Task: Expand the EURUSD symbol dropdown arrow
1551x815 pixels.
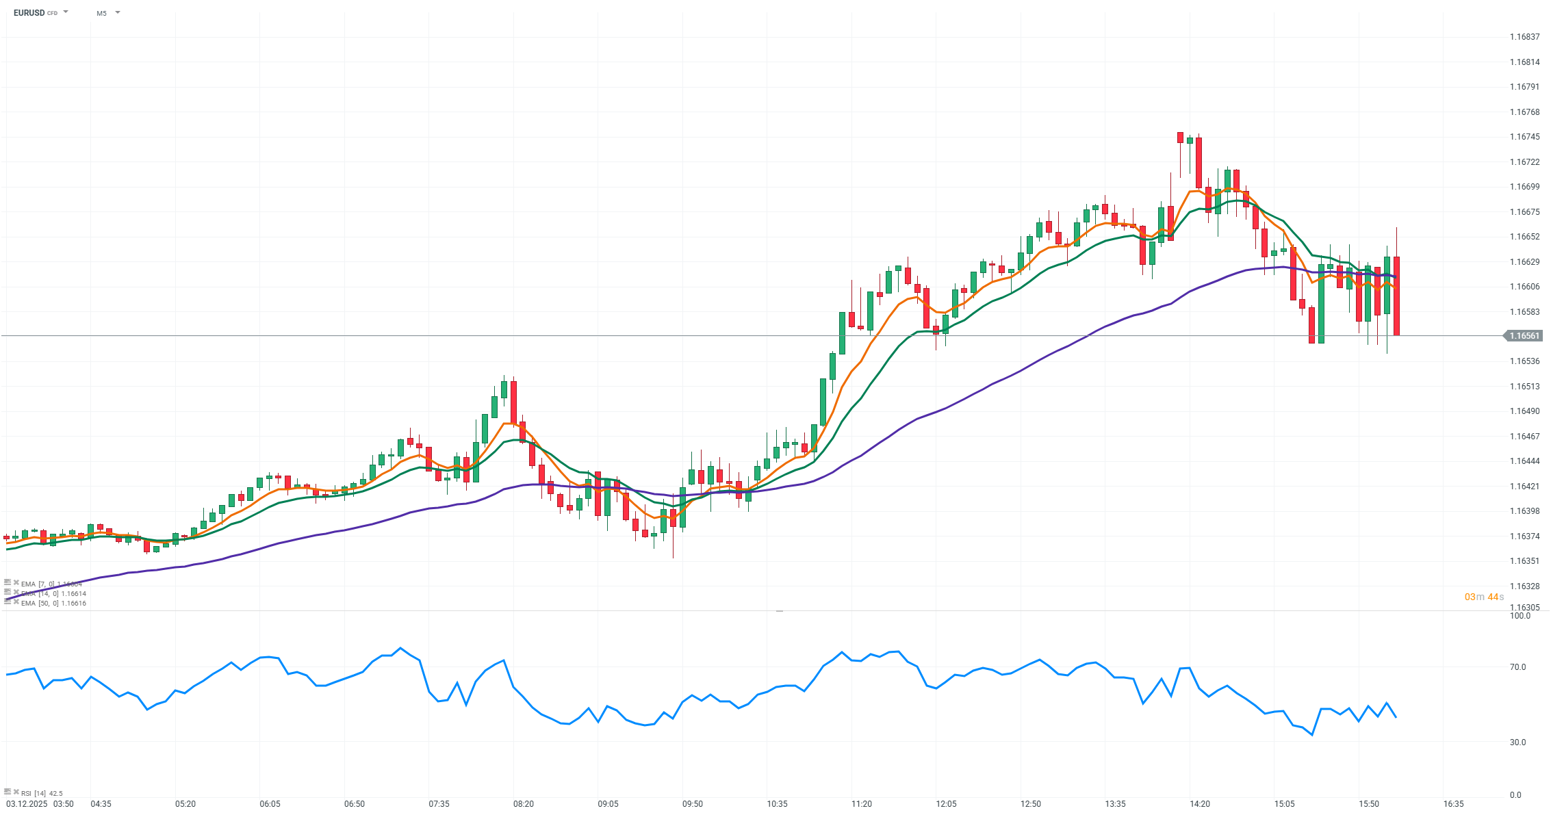Action: click(x=66, y=12)
